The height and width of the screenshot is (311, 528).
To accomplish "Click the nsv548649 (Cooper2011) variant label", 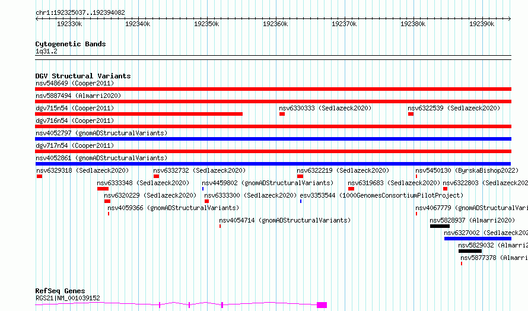I will 75,83.
